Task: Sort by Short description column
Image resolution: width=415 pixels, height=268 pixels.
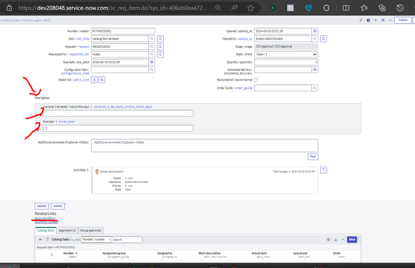Action: pyautogui.click(x=209, y=253)
